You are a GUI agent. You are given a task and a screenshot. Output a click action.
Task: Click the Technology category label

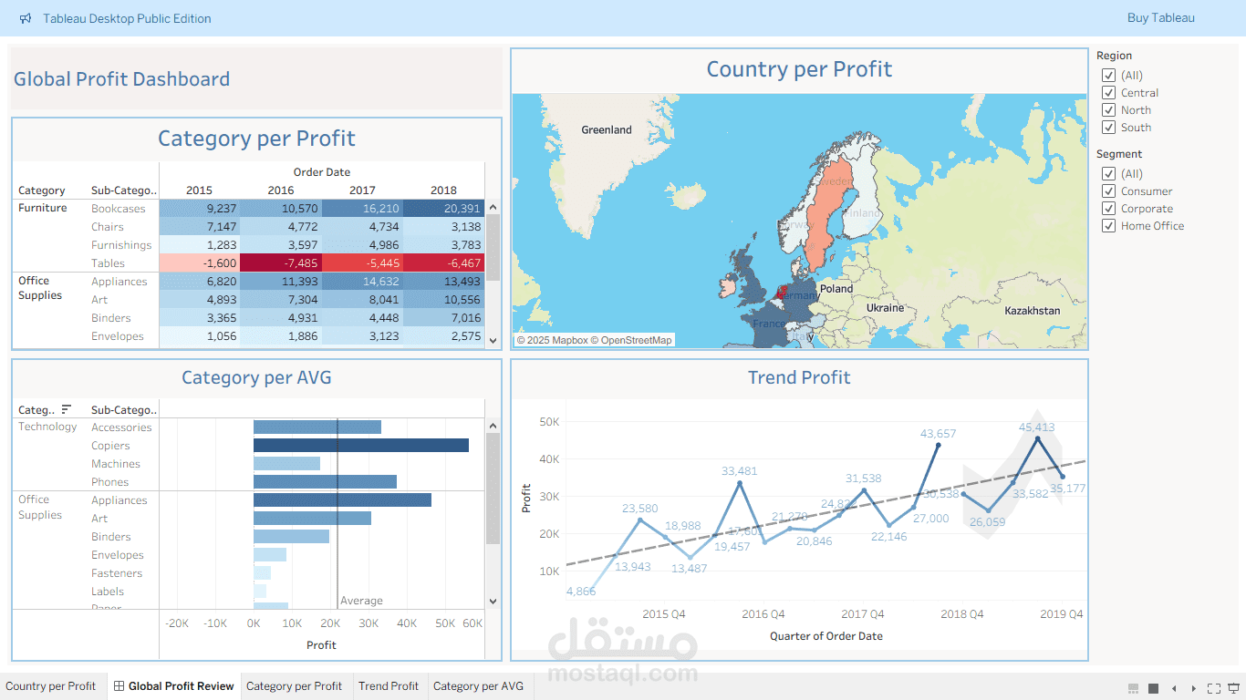click(x=47, y=427)
